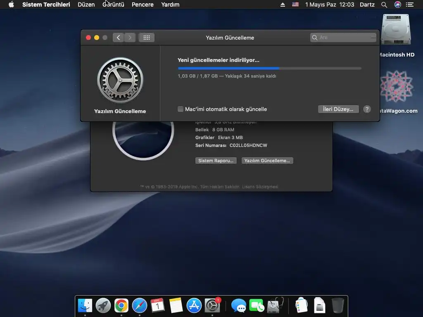Click the macOS Mojave logo in About window

(143, 134)
